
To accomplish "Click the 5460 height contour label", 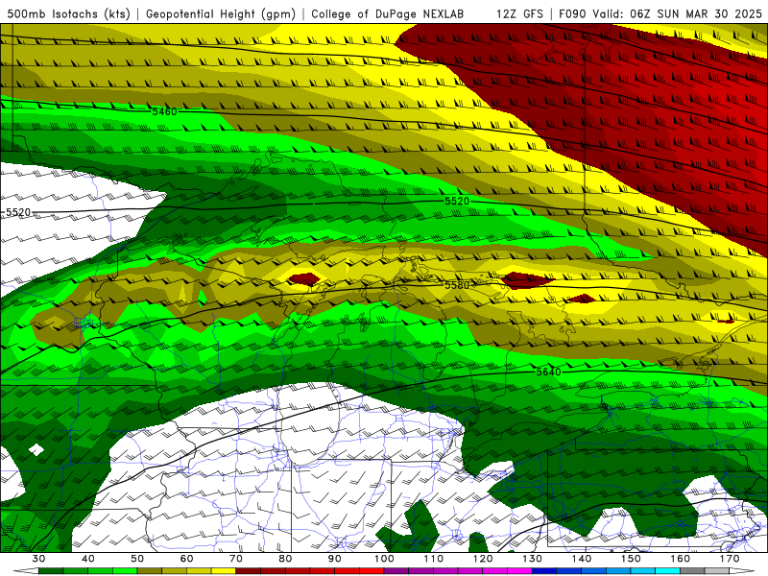I will coord(164,111).
